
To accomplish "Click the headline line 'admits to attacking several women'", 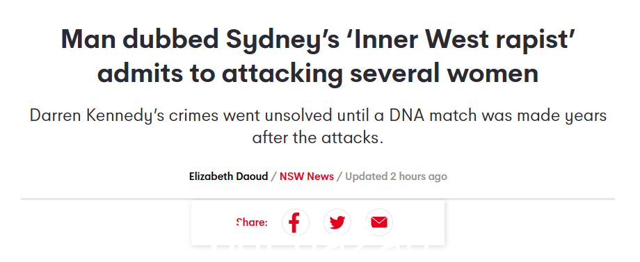I will [318, 74].
